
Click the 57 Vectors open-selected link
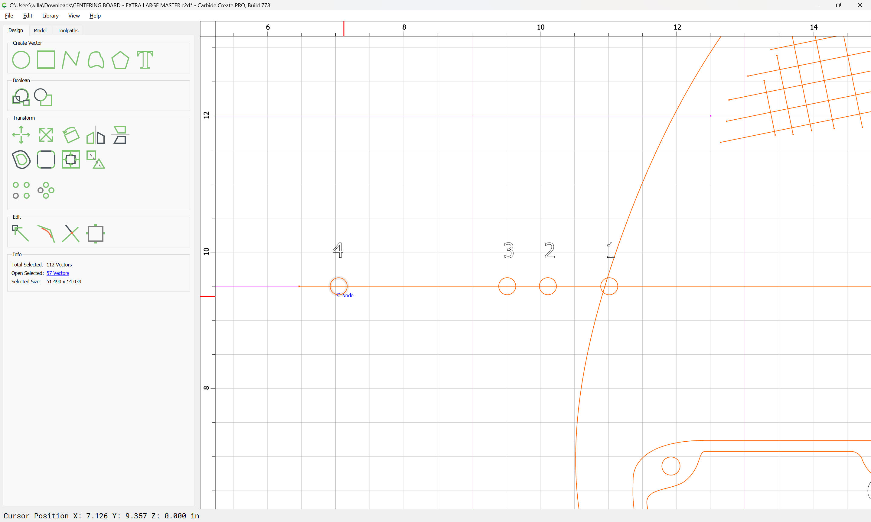pos(58,273)
